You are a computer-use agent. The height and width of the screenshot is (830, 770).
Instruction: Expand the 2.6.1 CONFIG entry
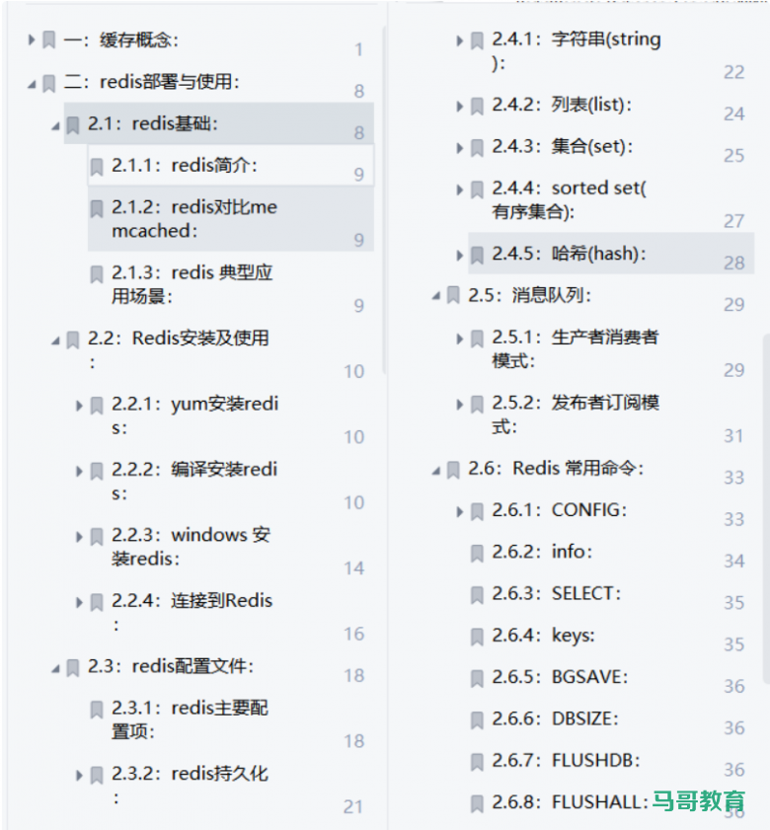pyautogui.click(x=460, y=511)
